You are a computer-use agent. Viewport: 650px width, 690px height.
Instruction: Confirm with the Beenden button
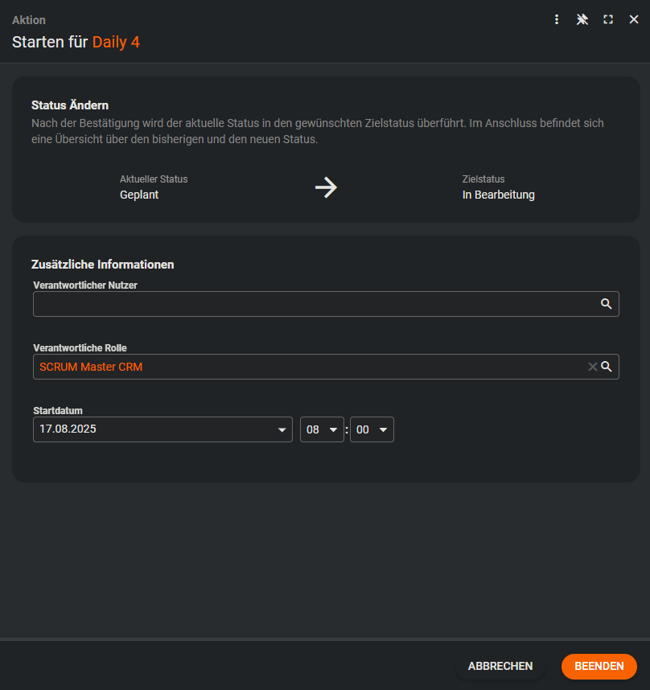[x=599, y=666]
